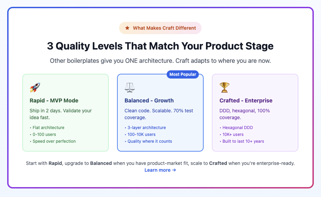Click the 3 Quality Levels main heading
This screenshot has width=321, height=197.
coord(160,46)
